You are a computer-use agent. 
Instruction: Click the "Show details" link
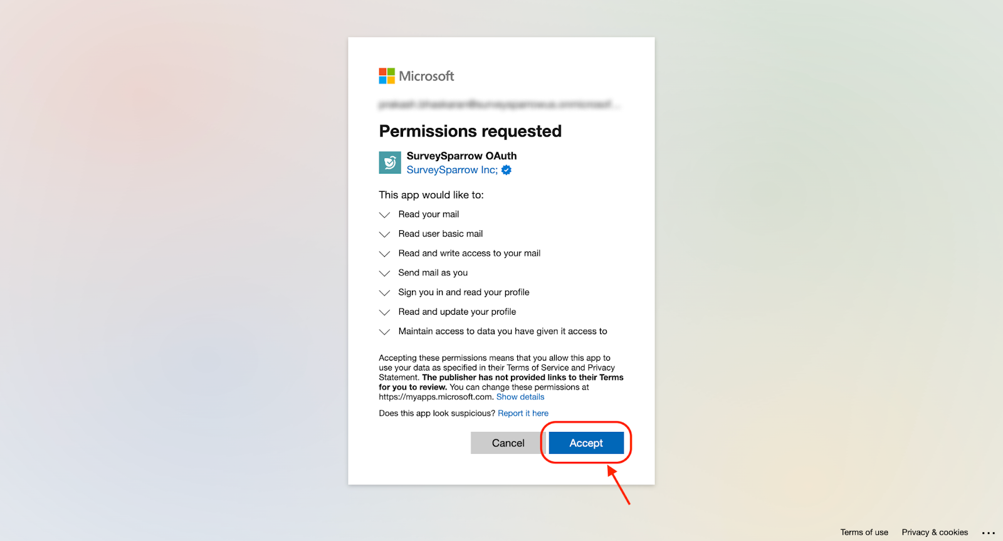[x=520, y=397]
